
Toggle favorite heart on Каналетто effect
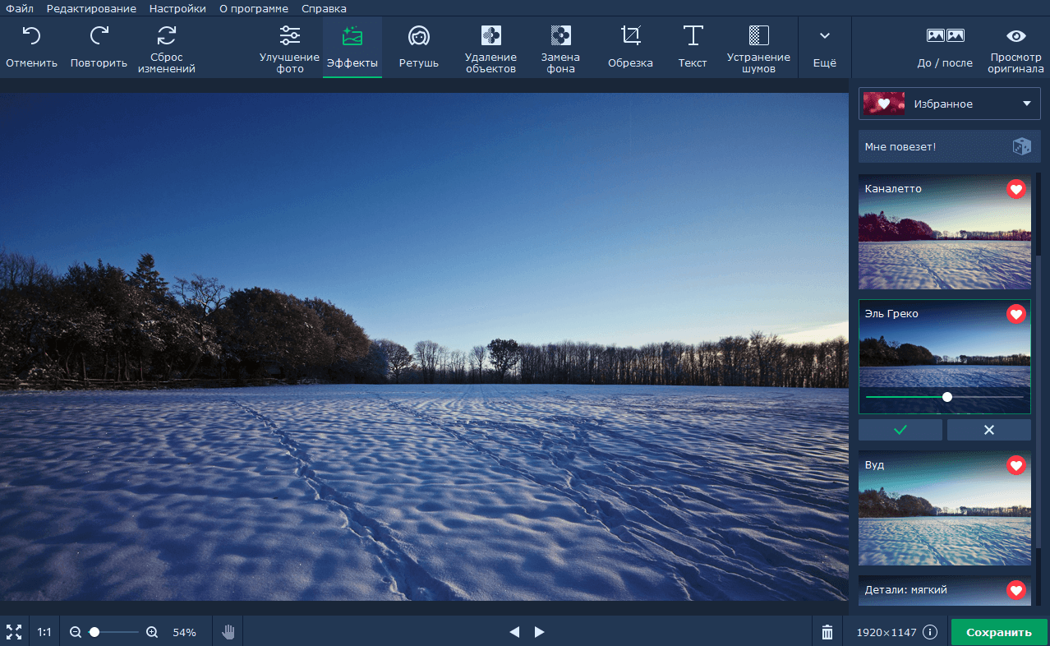coord(1016,189)
